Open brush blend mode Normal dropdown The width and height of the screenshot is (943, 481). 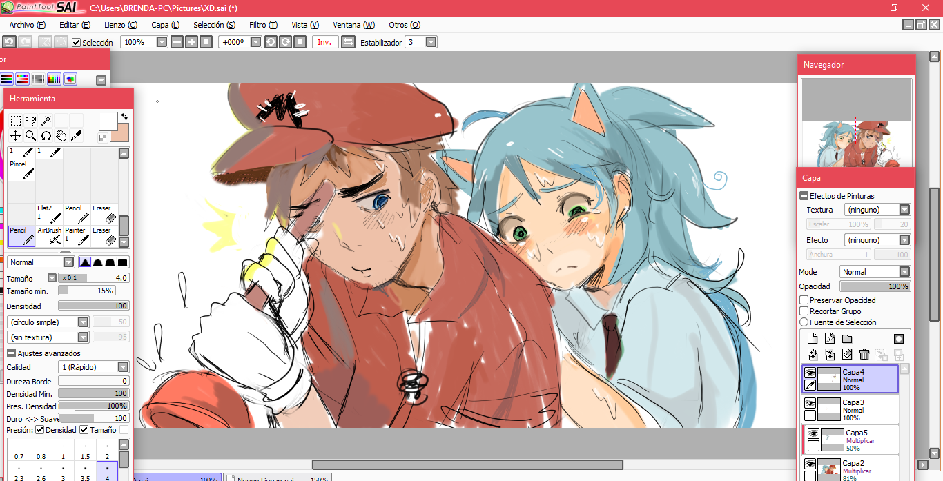[x=68, y=262]
